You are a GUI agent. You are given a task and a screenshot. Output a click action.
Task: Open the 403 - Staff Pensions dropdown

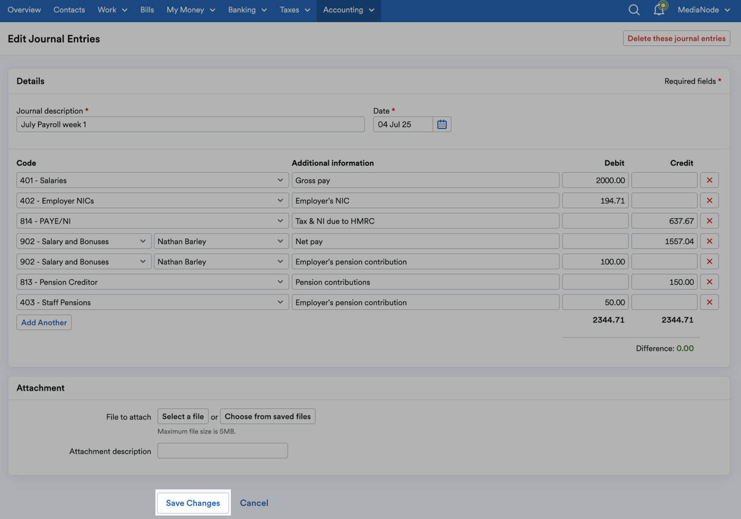(152, 302)
